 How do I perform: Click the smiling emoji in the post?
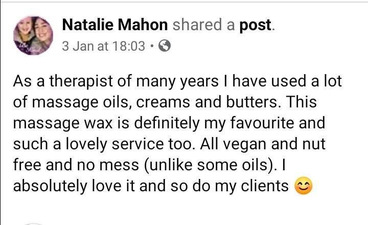pos(303,186)
